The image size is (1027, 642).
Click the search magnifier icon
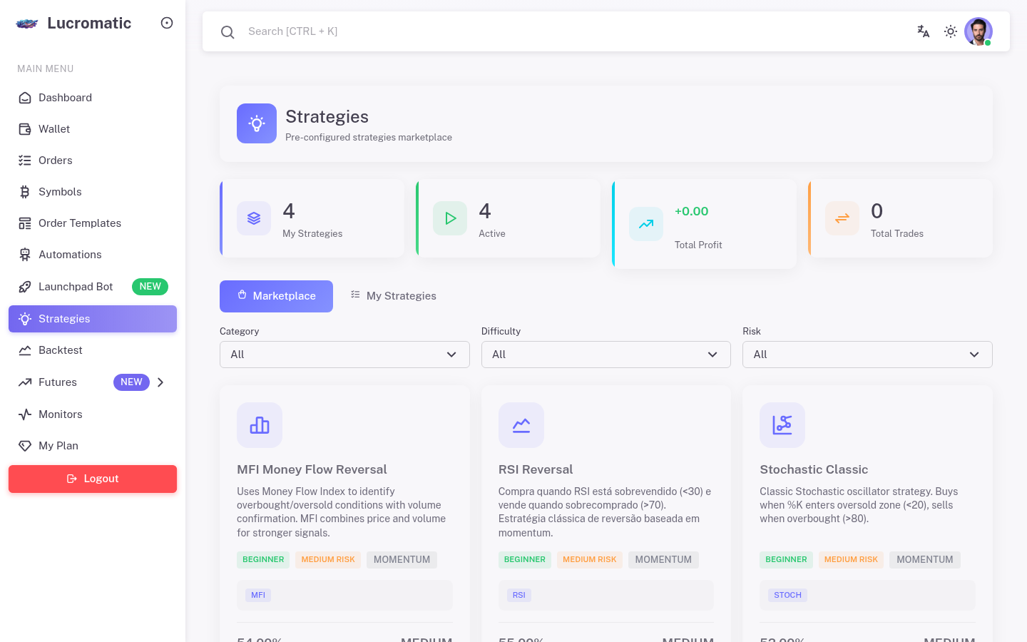[228, 31]
